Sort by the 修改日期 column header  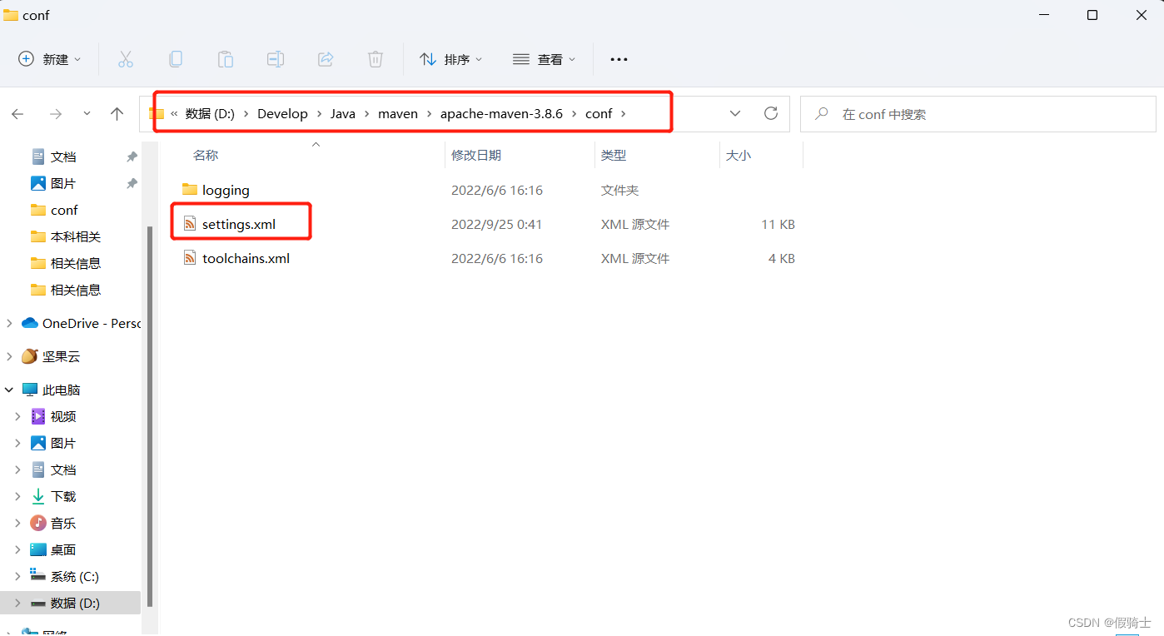(x=476, y=155)
